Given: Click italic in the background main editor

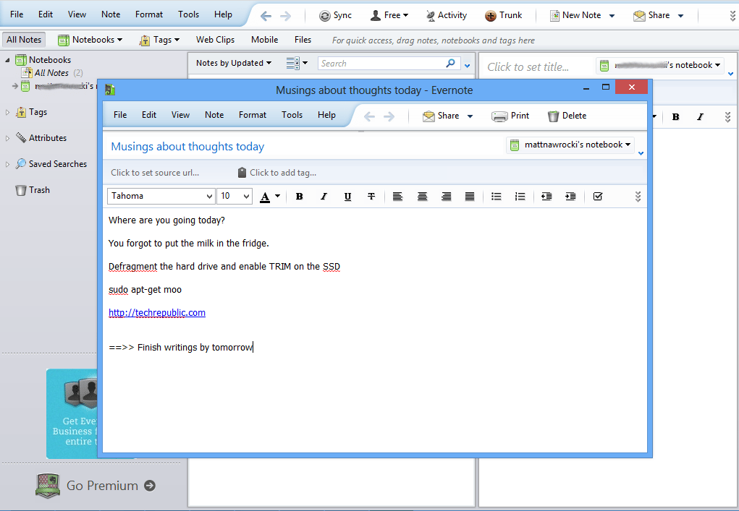Looking at the screenshot, I should point(700,116).
